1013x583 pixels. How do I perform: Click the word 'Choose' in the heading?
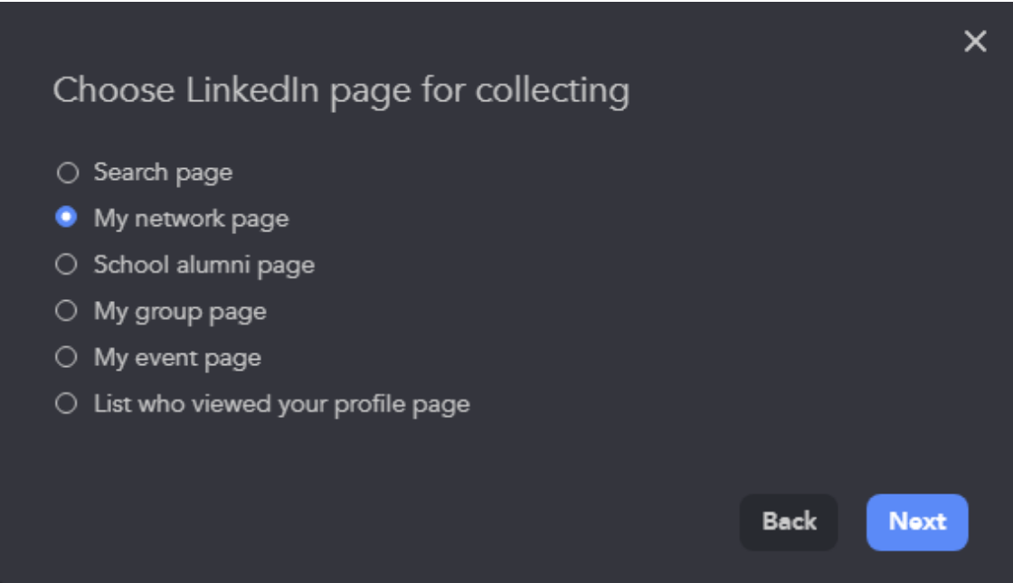114,89
